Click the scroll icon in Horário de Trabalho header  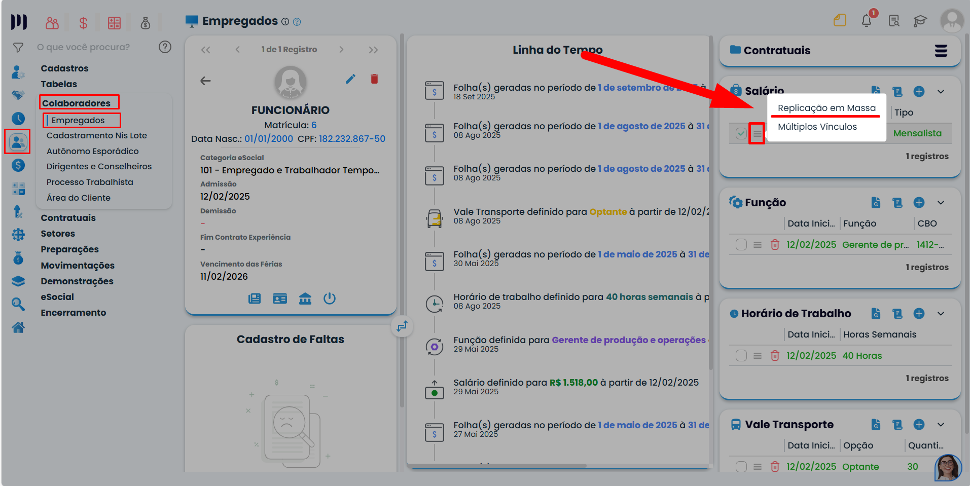pyautogui.click(x=897, y=314)
